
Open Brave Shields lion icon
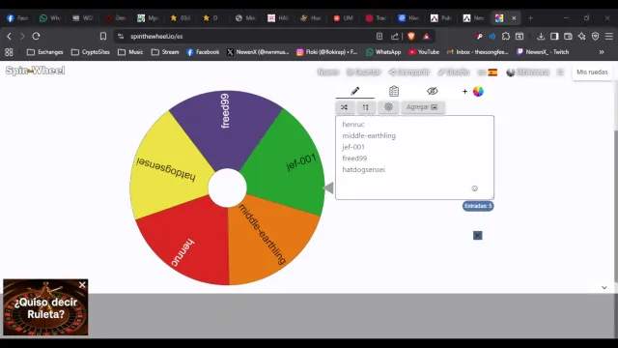click(411, 37)
